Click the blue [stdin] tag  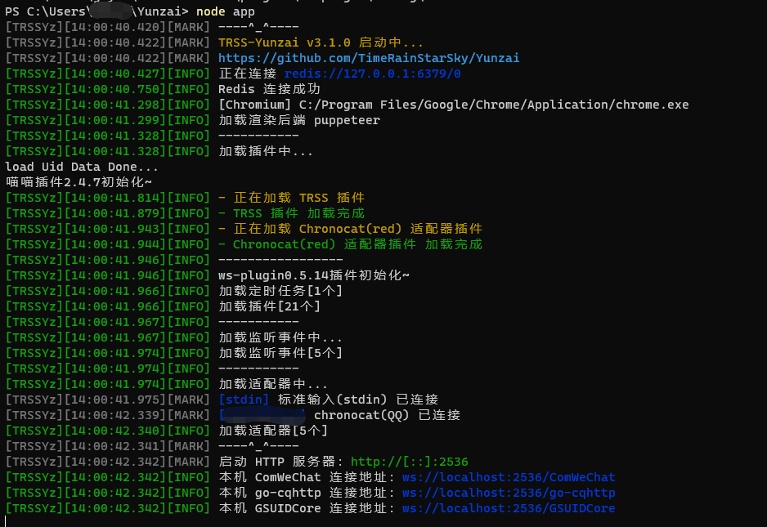pos(244,400)
